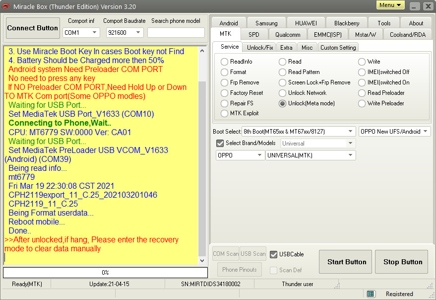Switch to the Qualcomm tab
Image resolution: width=436 pixels, height=300 pixels.
[288, 34]
